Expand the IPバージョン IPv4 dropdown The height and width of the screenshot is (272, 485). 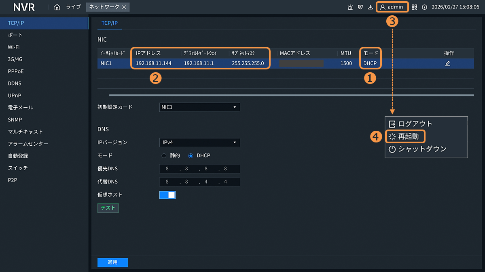(199, 142)
